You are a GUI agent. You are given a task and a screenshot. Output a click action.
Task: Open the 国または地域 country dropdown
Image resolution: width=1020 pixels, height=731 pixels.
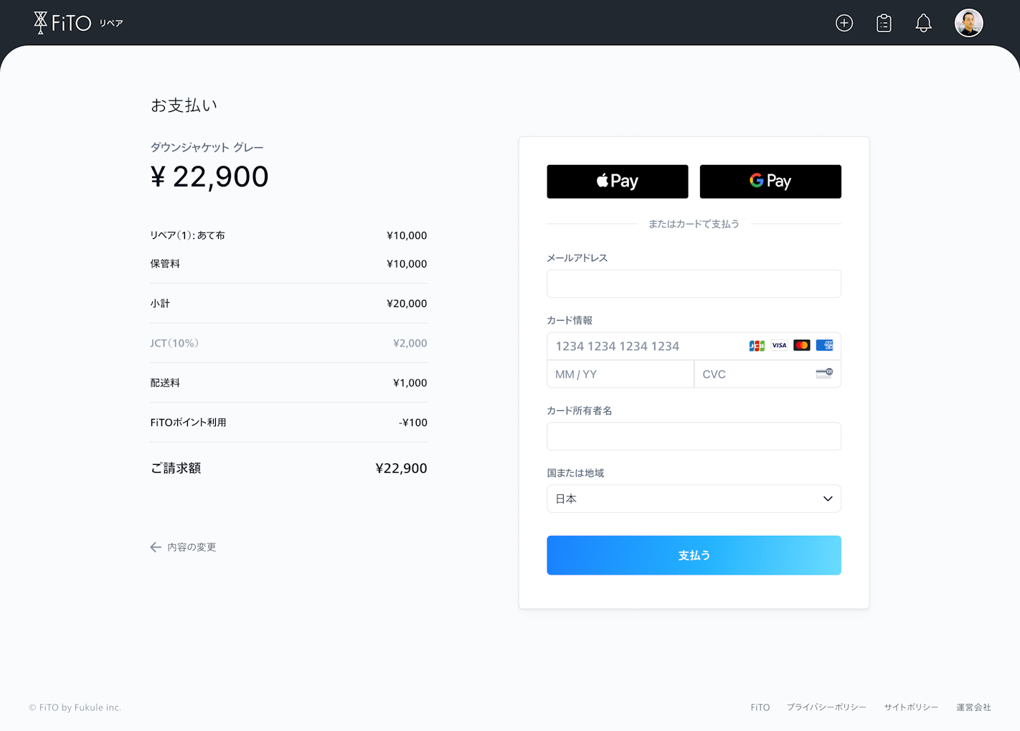pos(694,499)
